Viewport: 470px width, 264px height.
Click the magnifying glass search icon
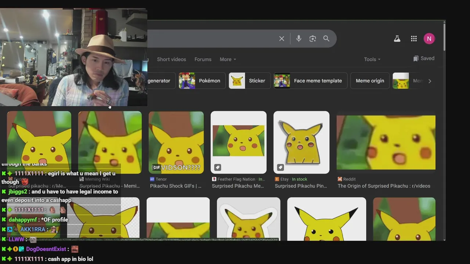pyautogui.click(x=326, y=38)
